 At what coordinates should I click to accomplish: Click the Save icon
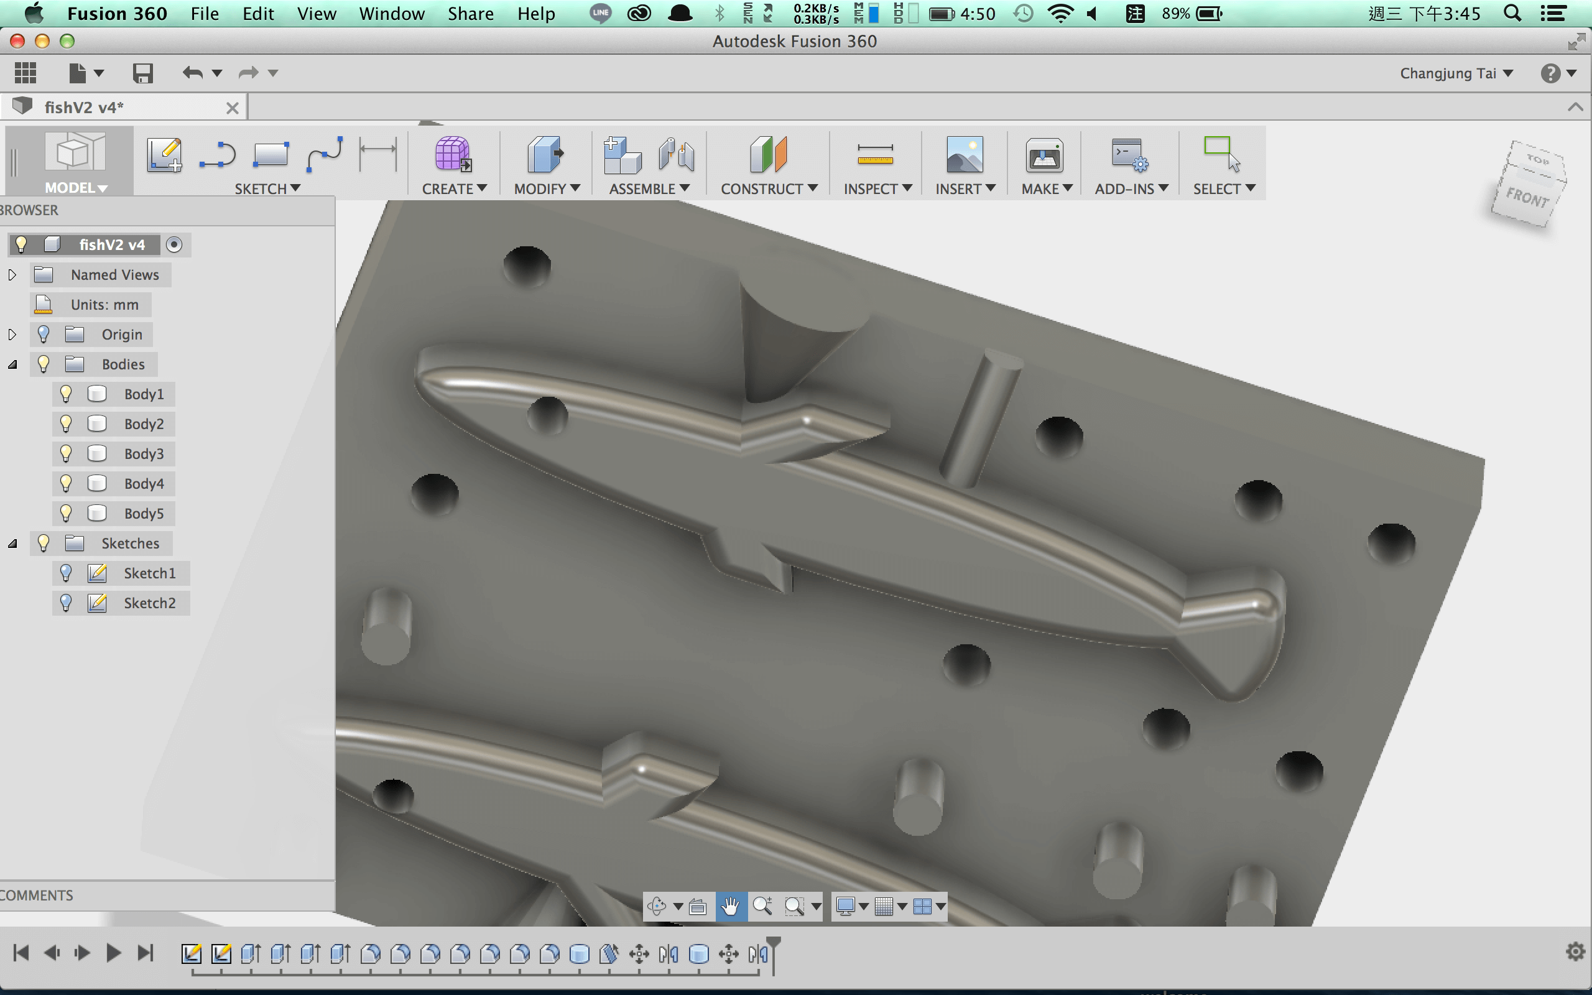(x=143, y=73)
